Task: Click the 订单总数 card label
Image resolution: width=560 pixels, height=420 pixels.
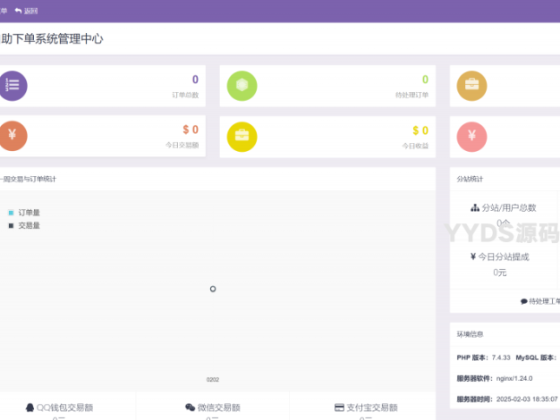Action: click(x=185, y=95)
